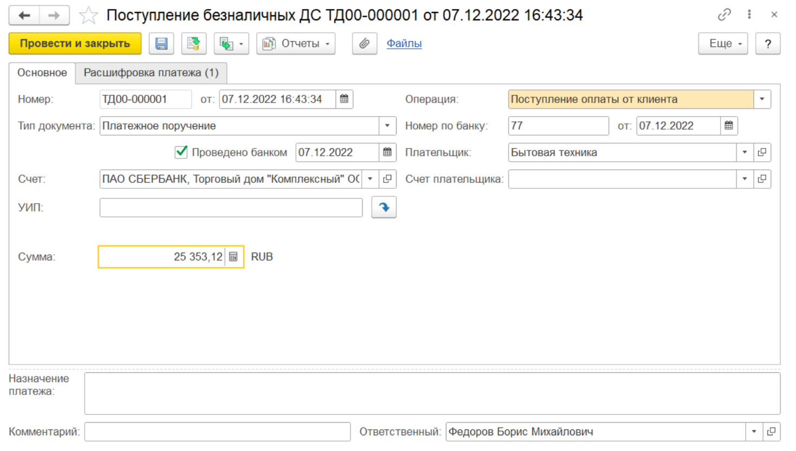Click the save (floppy disk) icon

click(x=161, y=44)
